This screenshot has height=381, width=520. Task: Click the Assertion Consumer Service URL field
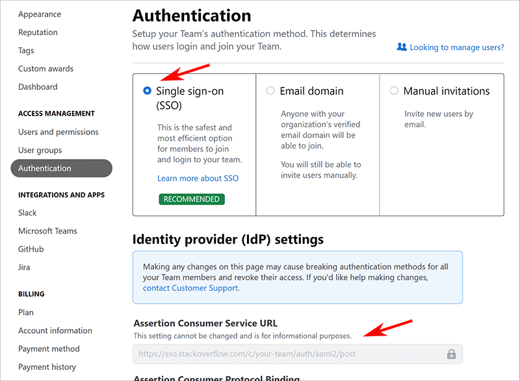coord(286,354)
